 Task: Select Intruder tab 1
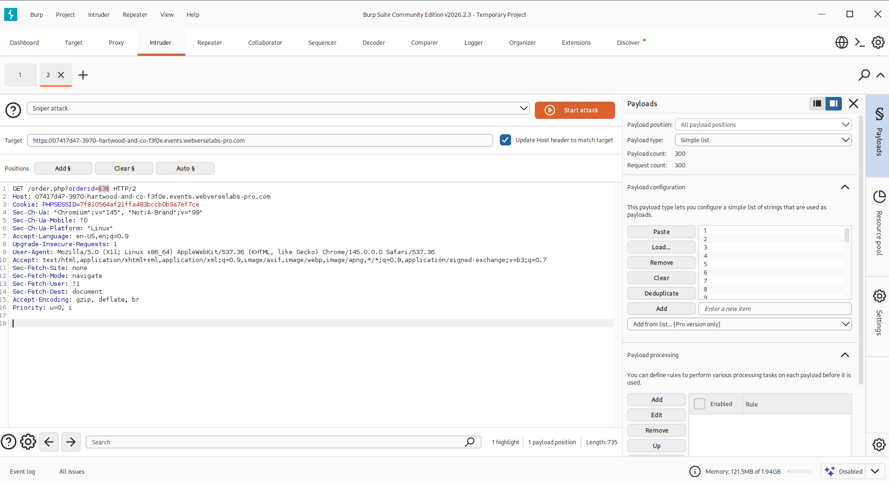point(20,75)
